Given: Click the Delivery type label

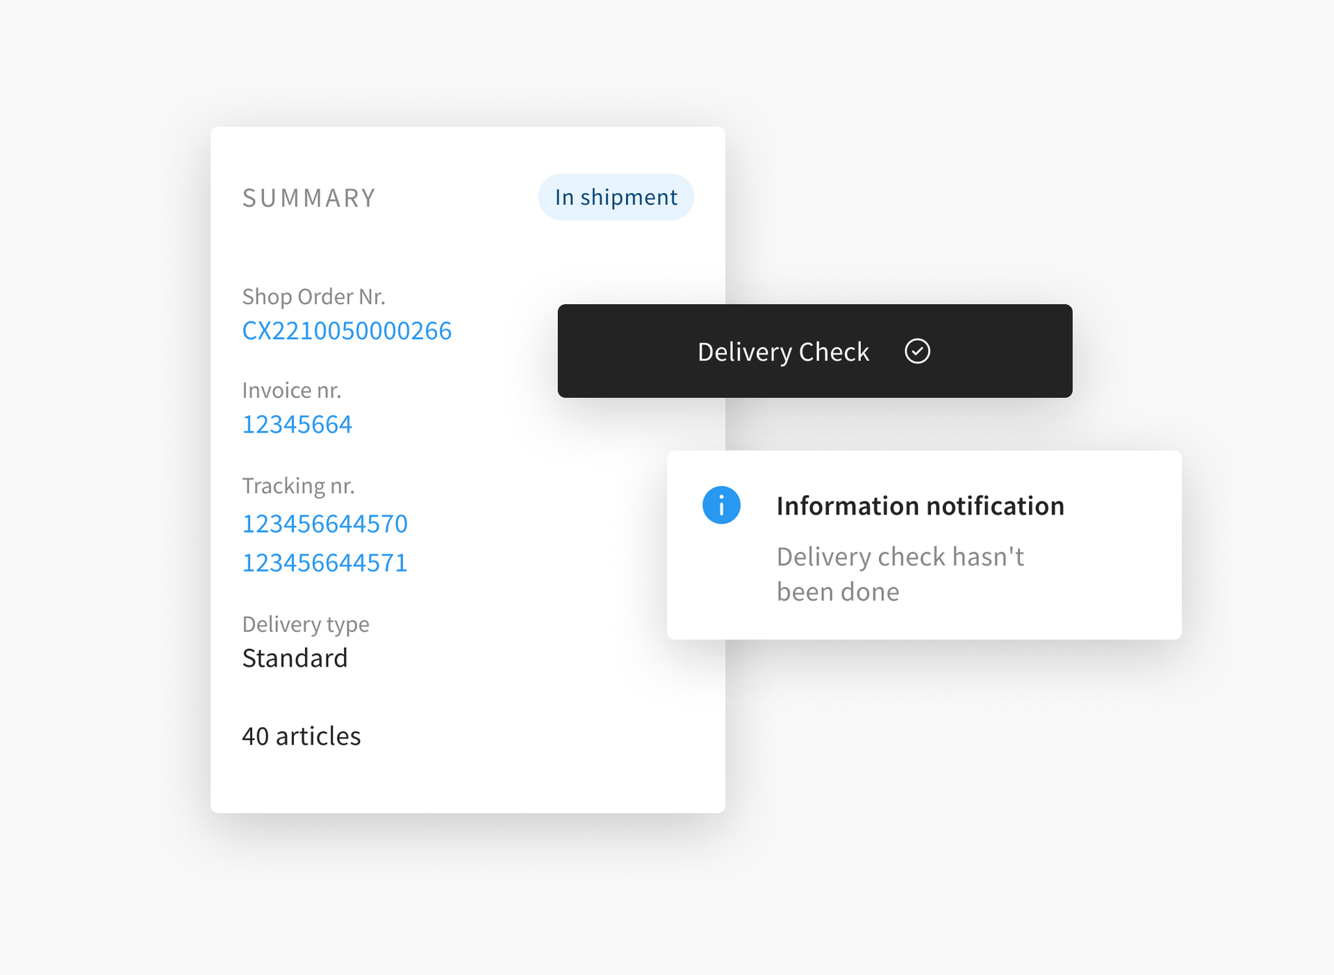Looking at the screenshot, I should [x=306, y=624].
